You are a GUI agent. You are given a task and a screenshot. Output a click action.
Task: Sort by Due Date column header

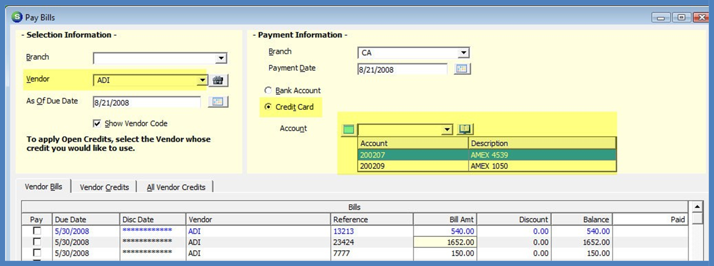(x=86, y=219)
